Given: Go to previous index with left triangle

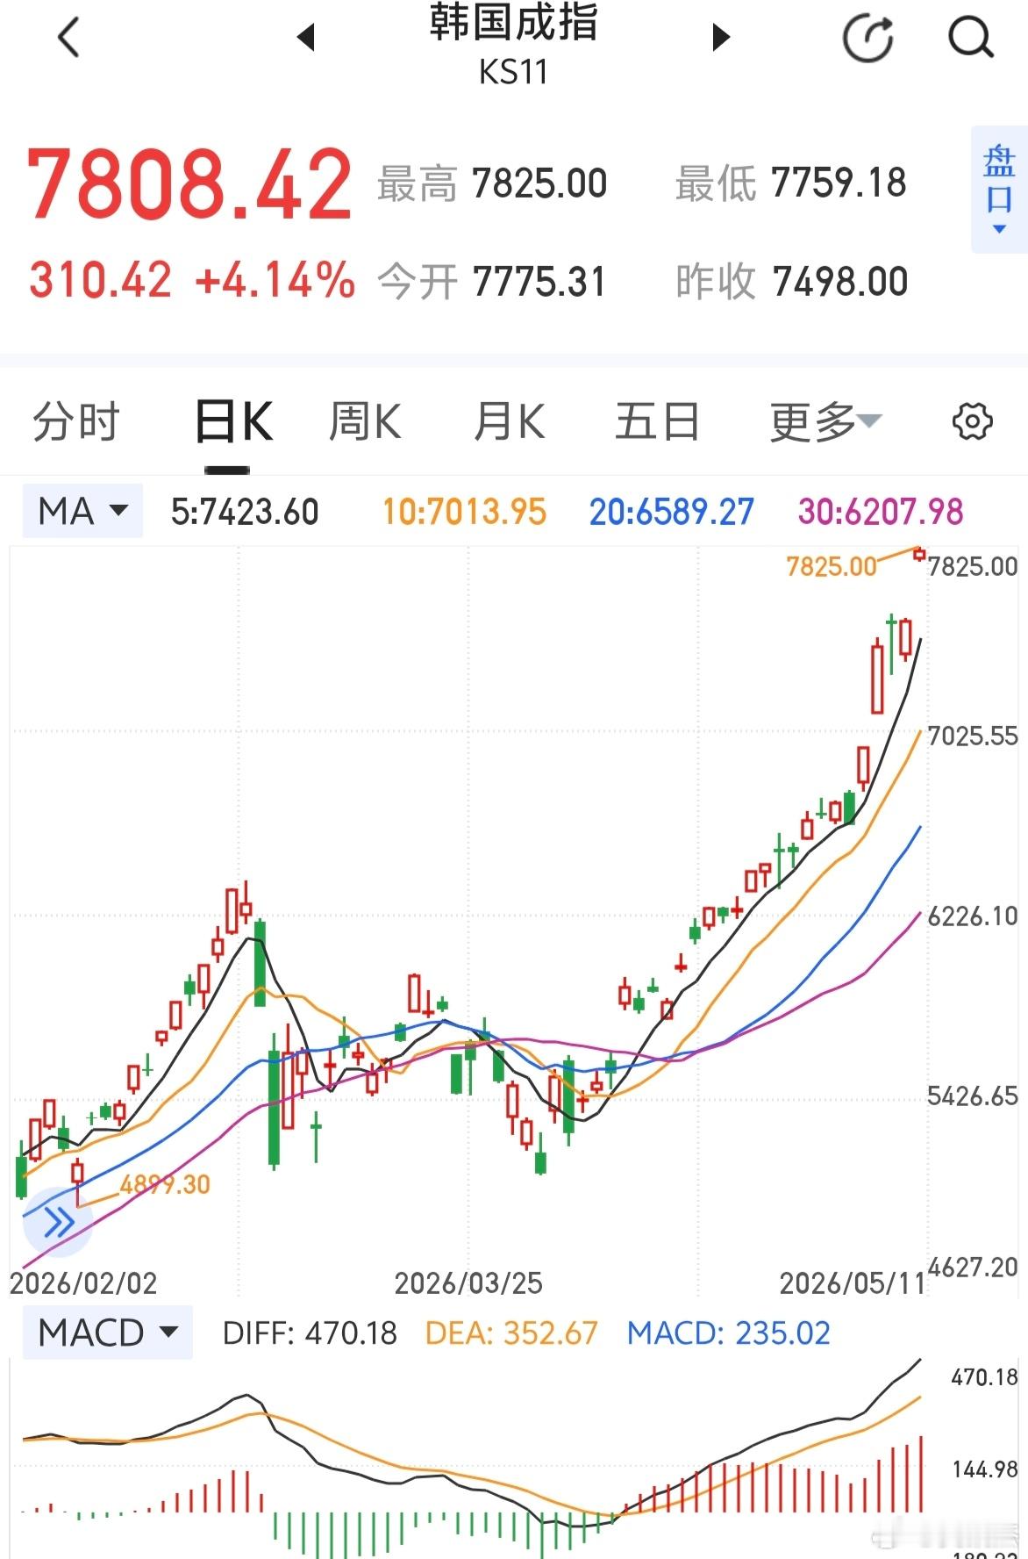Looking at the screenshot, I should pos(305,38).
